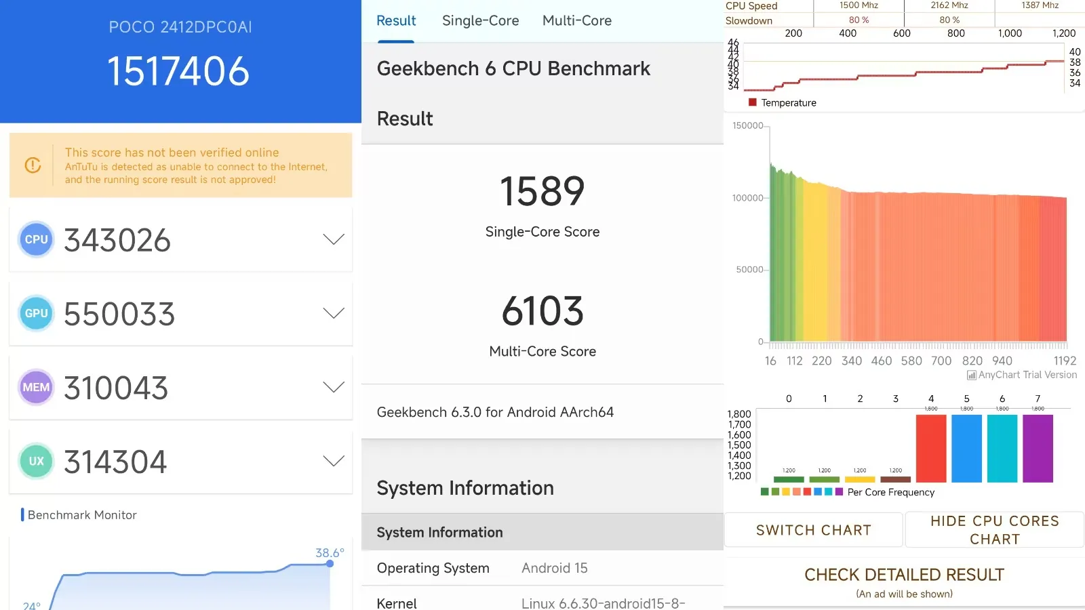Open the Multi-Core tab
The image size is (1085, 610).
(577, 21)
